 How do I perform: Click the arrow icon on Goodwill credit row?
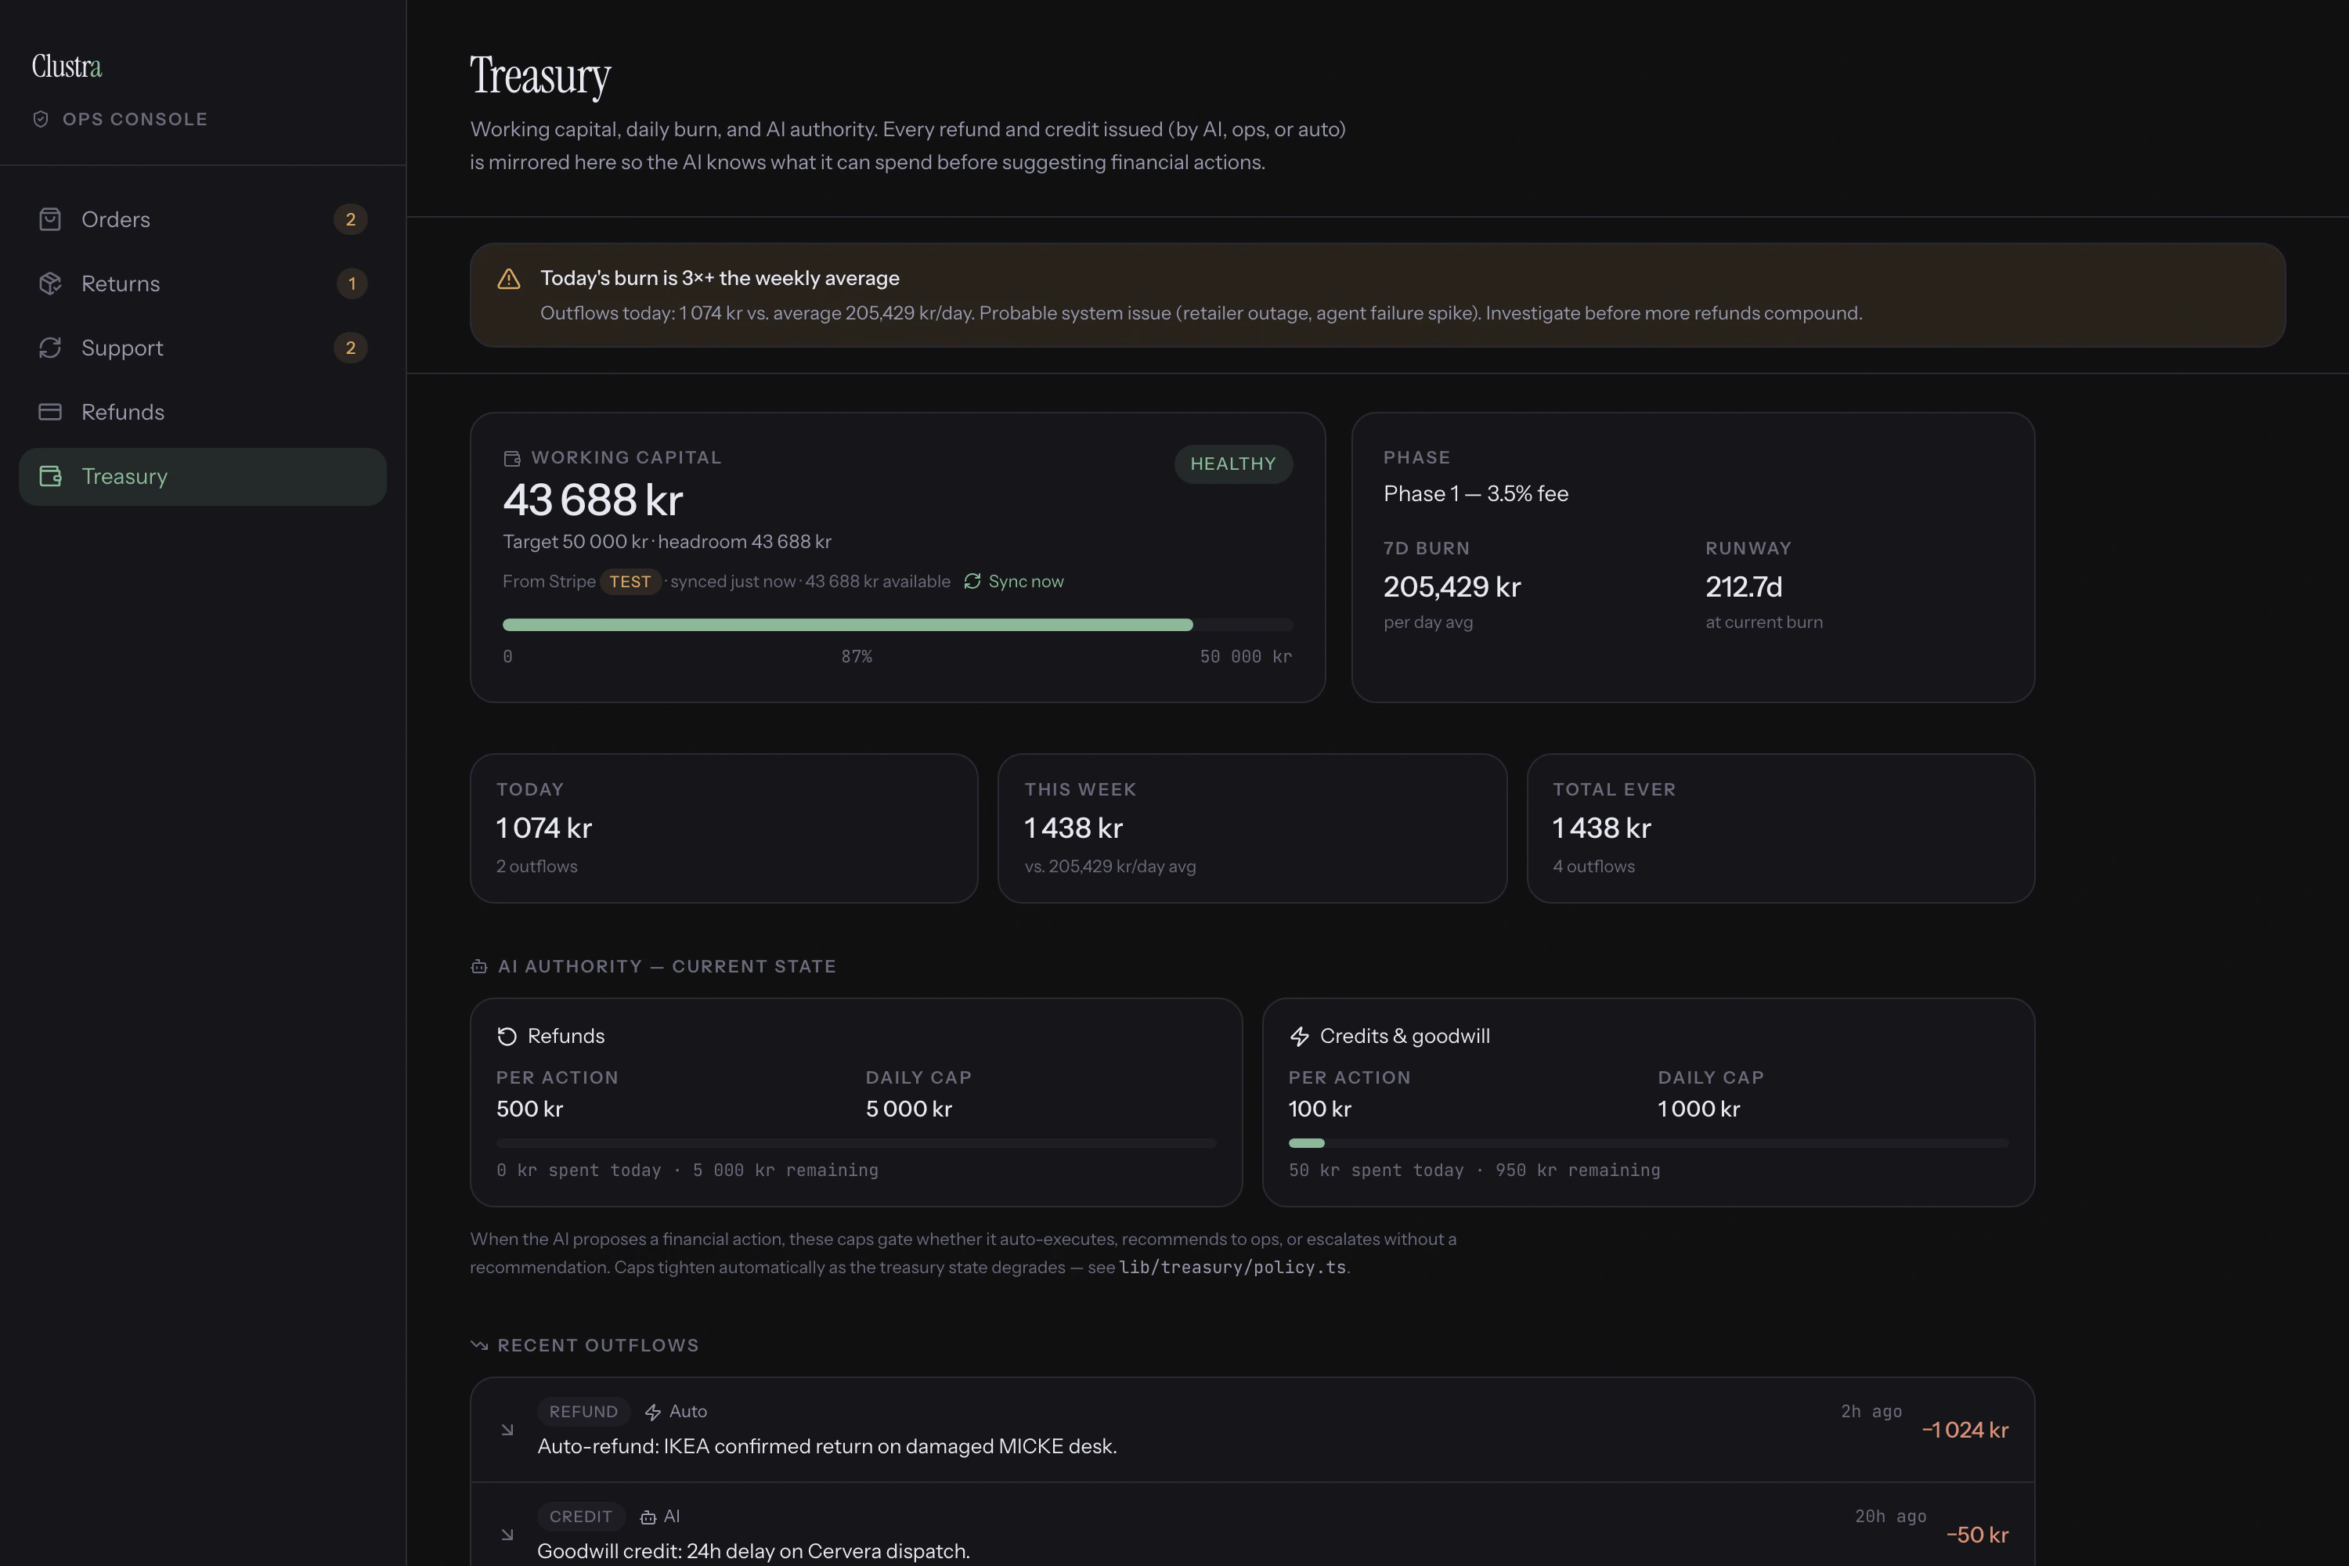[x=507, y=1535]
